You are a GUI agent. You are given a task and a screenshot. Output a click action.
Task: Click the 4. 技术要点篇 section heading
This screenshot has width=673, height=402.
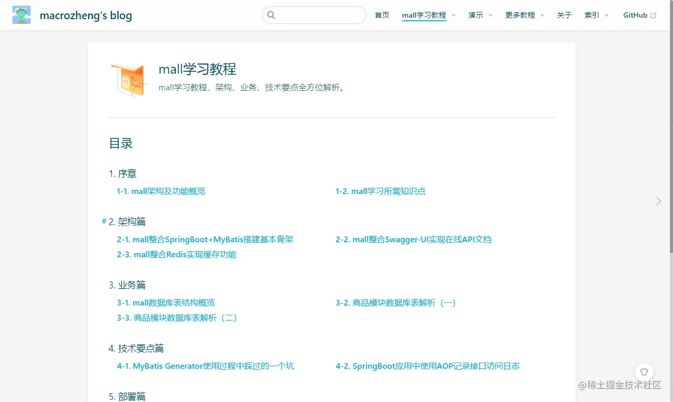click(136, 348)
